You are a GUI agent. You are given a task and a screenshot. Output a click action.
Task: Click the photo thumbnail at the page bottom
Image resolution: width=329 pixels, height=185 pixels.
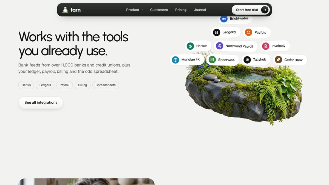tap(86, 182)
